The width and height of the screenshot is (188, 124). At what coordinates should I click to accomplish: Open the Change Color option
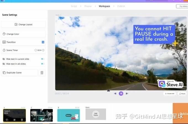[x=23, y=34]
